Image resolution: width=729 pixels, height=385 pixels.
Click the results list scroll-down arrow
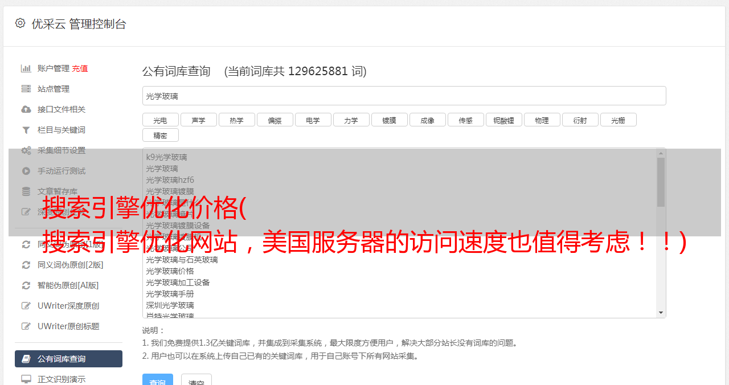[661, 313]
